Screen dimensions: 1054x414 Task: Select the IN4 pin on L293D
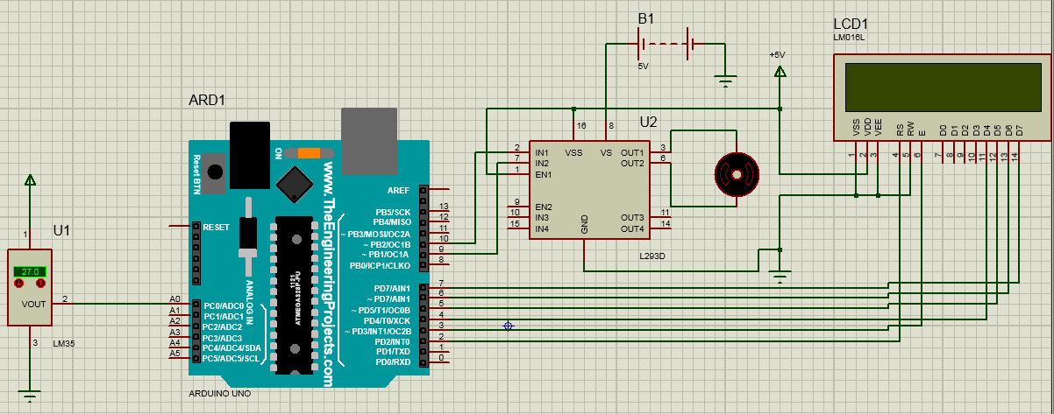542,228
